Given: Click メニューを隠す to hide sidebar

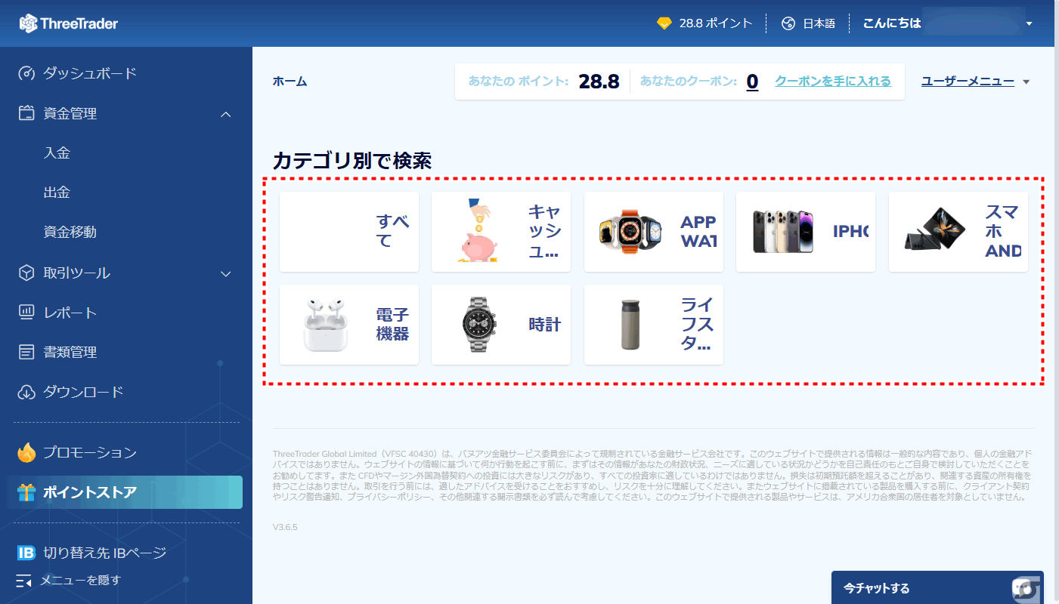Looking at the screenshot, I should [80, 581].
